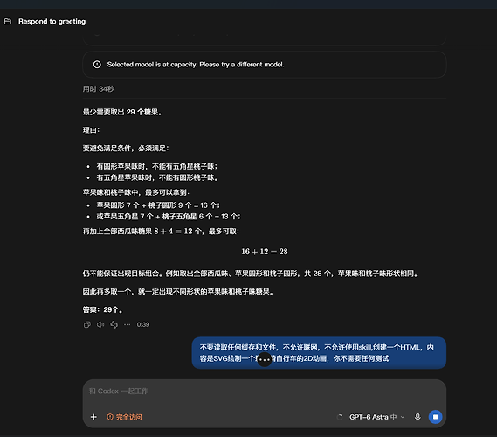
Task: Focus the '和 Codex 一起工作' input field
Action: [x=265, y=391]
